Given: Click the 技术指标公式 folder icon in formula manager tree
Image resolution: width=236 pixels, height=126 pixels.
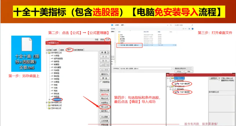Looking at the screenshot, I should coord(49,53).
